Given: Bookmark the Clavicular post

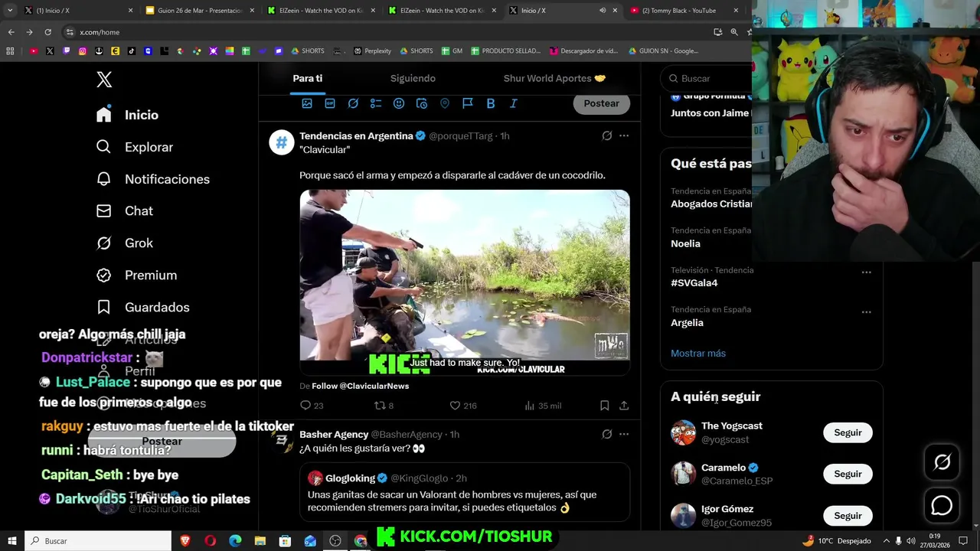Looking at the screenshot, I should click(604, 406).
